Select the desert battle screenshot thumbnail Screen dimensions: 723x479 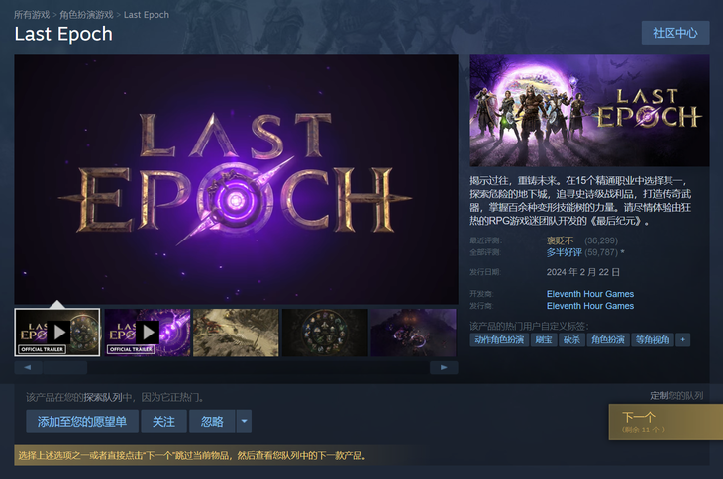(236, 333)
